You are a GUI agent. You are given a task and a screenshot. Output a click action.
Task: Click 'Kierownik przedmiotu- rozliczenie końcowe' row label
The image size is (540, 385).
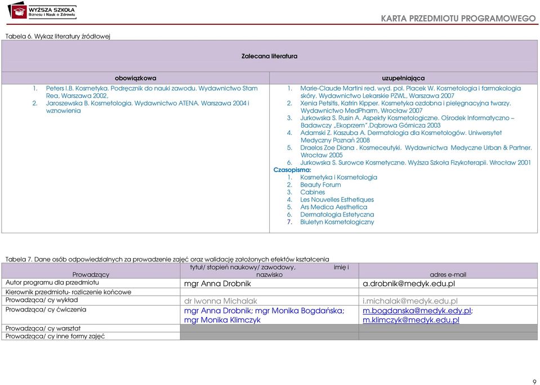tap(68, 292)
